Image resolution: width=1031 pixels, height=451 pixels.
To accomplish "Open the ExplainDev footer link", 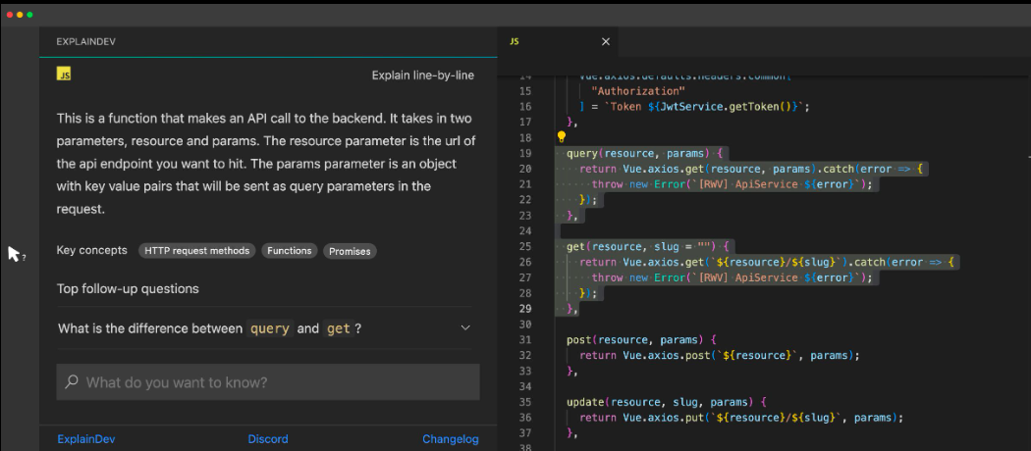I will (x=85, y=439).
